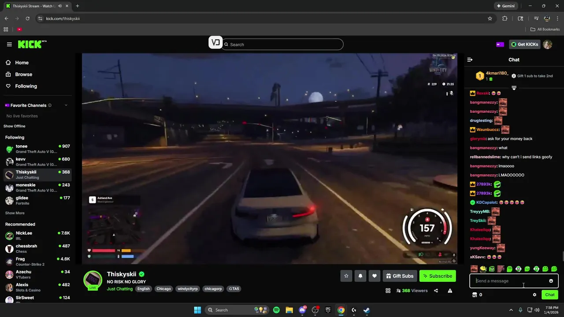Bookmark this page with the star icon
The image size is (564, 317).
click(490, 18)
